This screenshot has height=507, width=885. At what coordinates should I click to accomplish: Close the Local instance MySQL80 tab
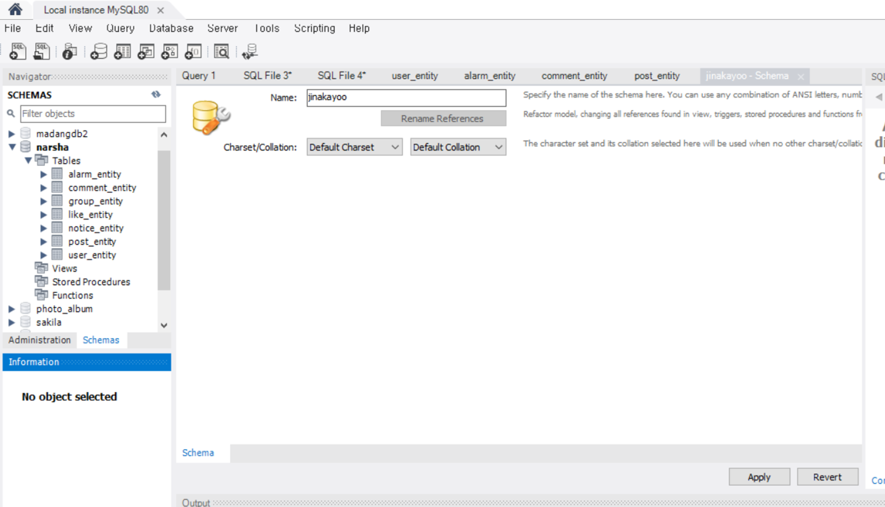click(160, 10)
